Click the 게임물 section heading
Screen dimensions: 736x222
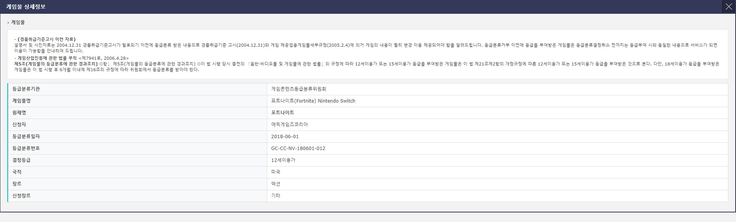(x=18, y=23)
